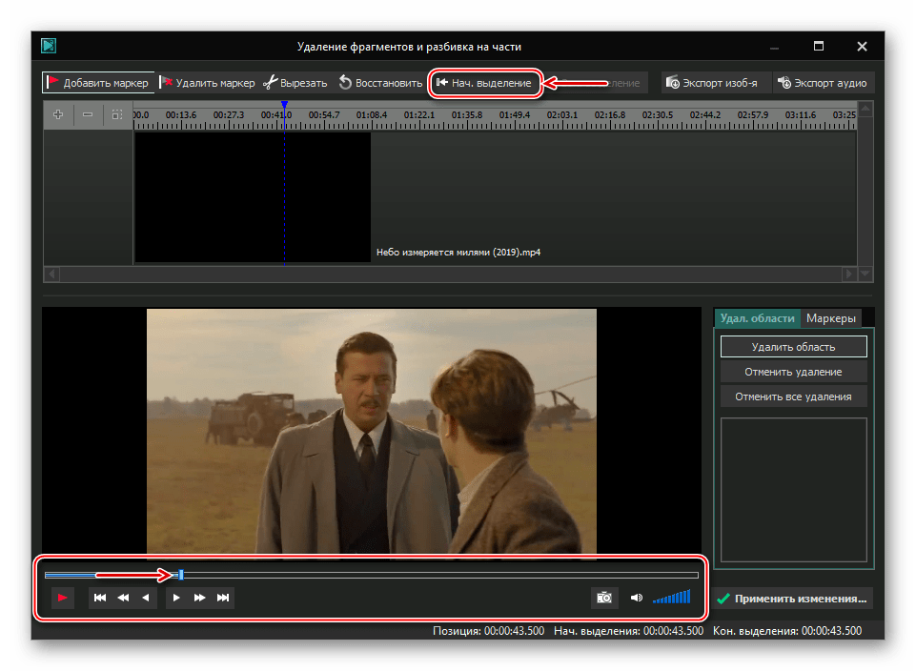Switch to the Маркеры tab
Image resolution: width=916 pixels, height=671 pixels.
click(830, 318)
